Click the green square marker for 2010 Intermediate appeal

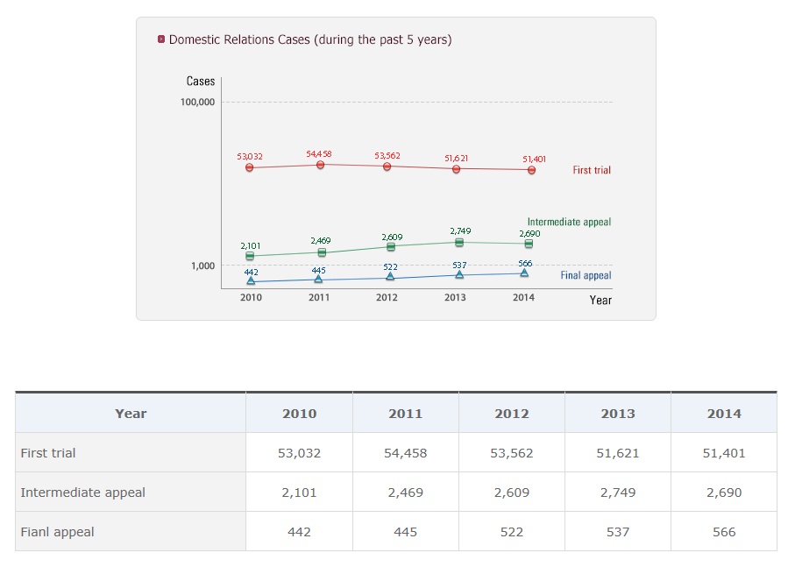point(250,256)
